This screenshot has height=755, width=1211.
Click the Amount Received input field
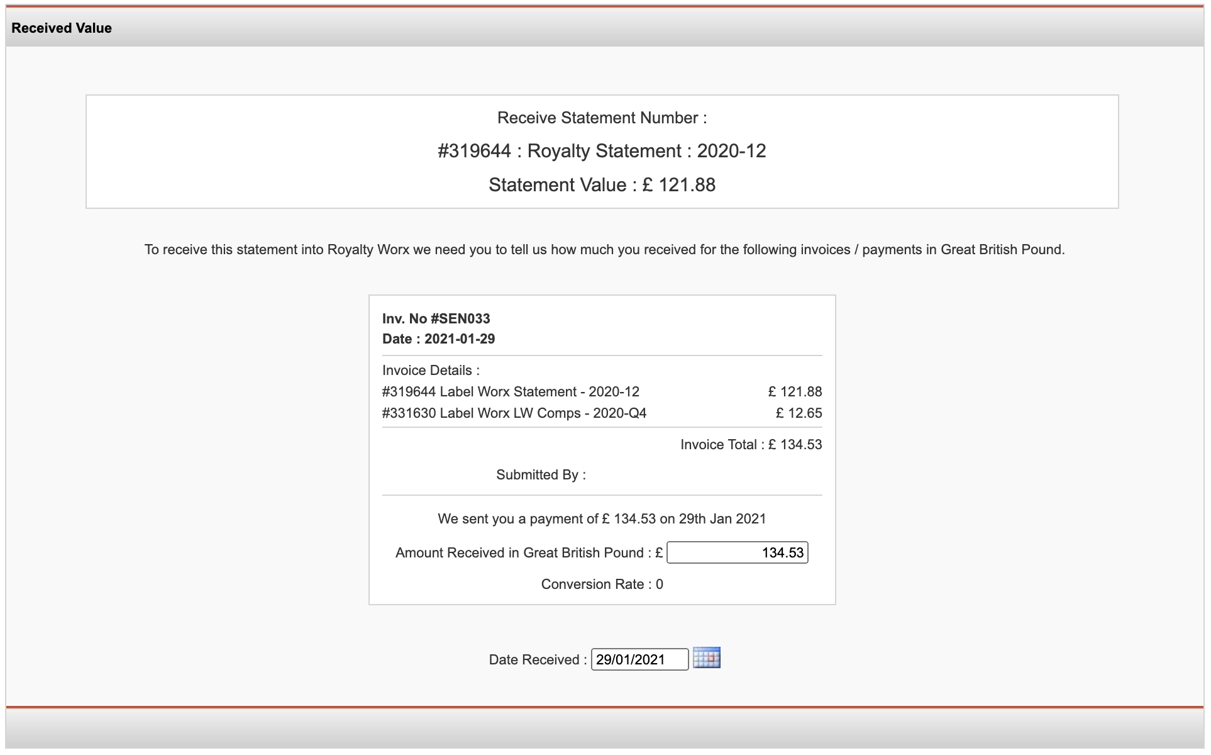coord(737,553)
